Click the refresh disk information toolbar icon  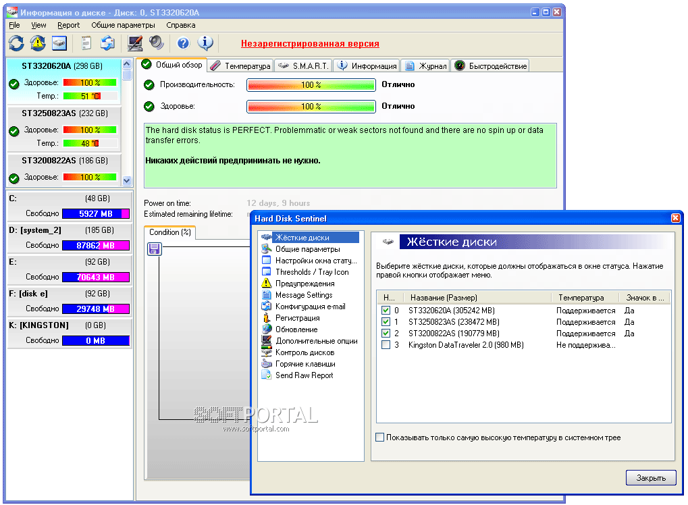point(16,43)
